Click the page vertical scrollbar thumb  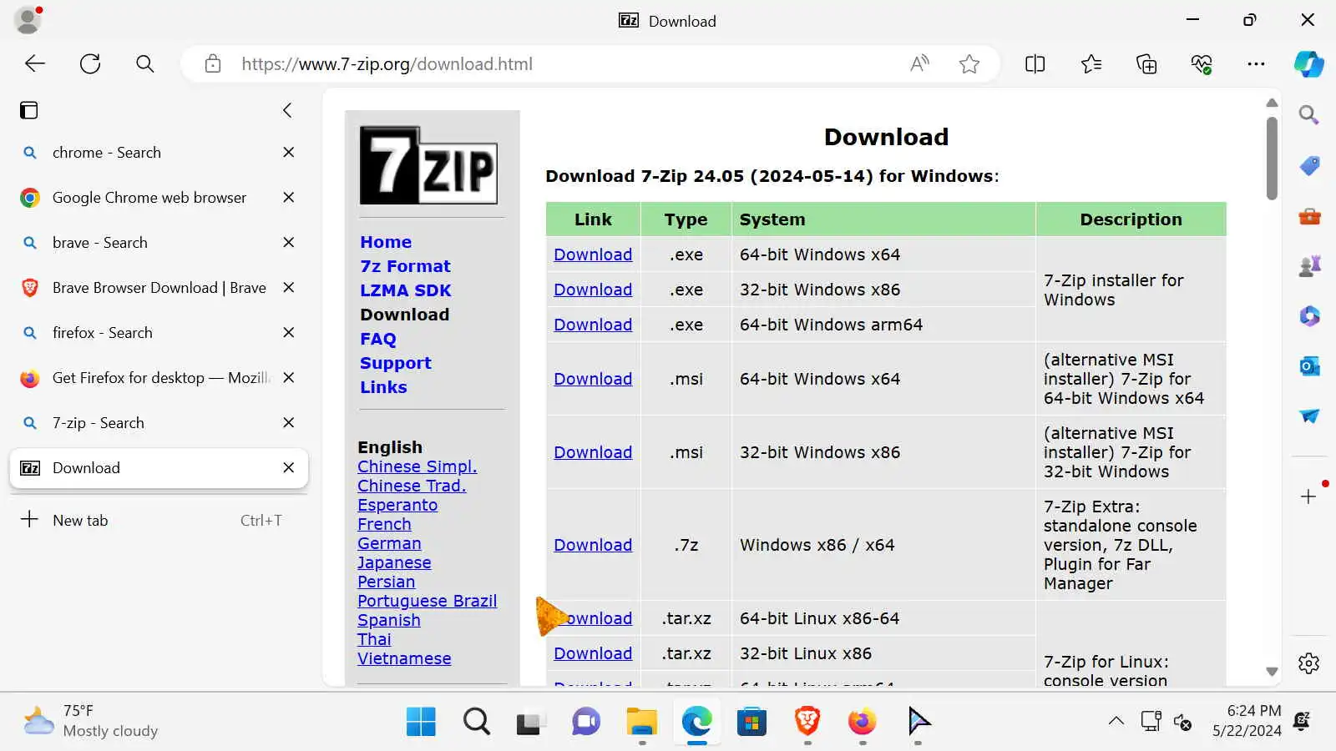1272,159
